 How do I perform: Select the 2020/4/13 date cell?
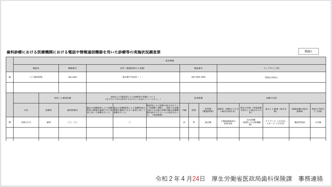(26, 122)
